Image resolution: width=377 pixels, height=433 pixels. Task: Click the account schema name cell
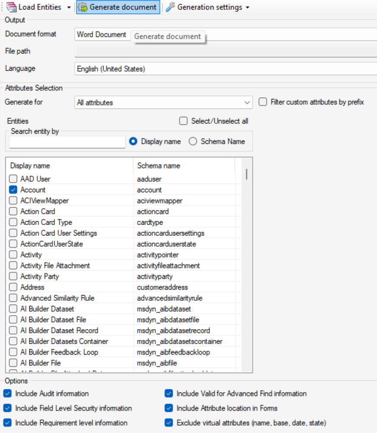[149, 190]
